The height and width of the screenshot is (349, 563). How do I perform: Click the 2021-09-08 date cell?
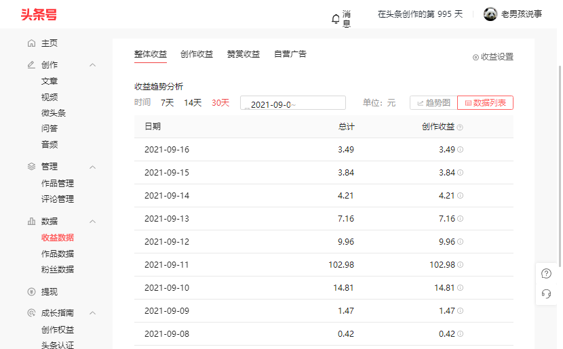[167, 333]
